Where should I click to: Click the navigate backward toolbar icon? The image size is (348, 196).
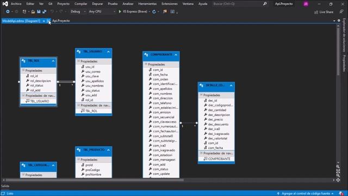click(8, 11)
